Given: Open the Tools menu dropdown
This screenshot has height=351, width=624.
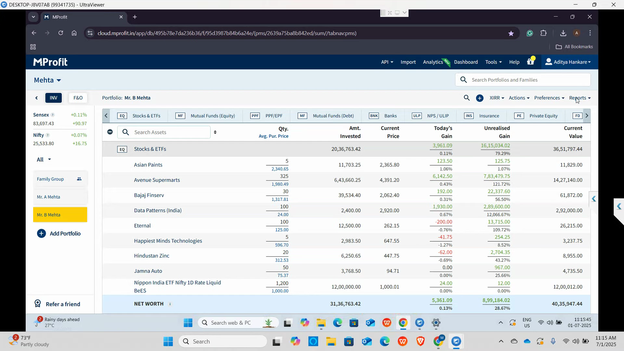Looking at the screenshot, I should (493, 62).
